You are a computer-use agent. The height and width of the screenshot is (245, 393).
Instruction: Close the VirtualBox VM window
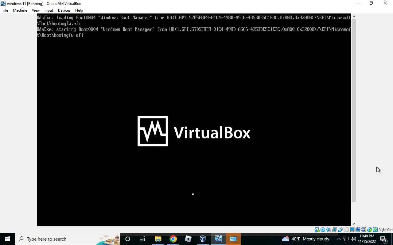(x=385, y=3)
